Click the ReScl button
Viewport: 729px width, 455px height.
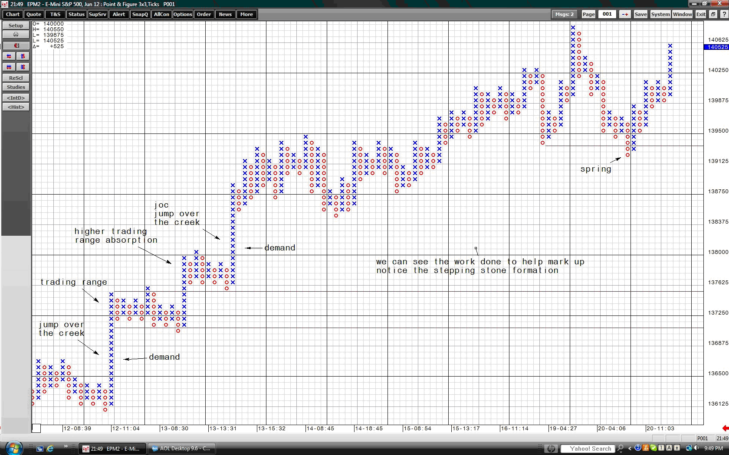pyautogui.click(x=16, y=78)
